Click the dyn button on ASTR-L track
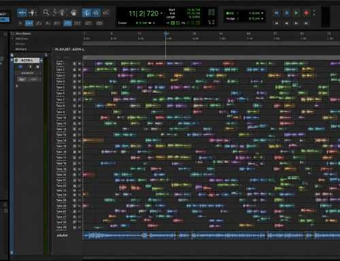 (22, 79)
